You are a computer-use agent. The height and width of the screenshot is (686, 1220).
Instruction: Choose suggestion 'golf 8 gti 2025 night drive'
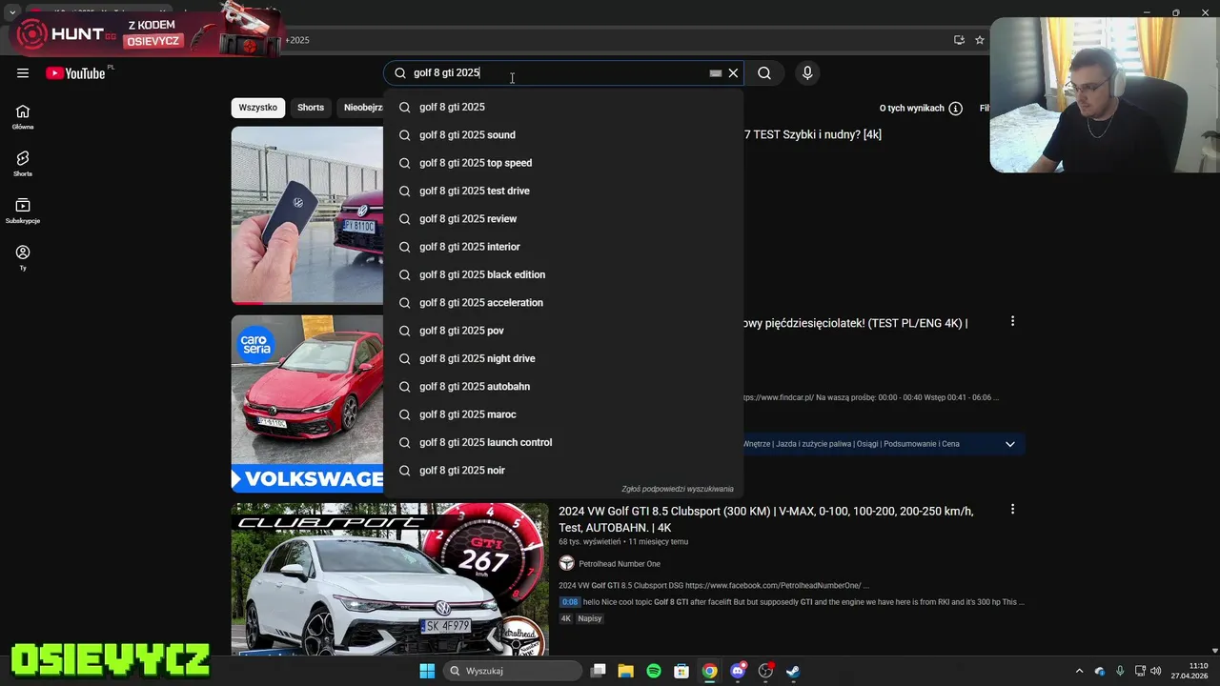click(563, 358)
